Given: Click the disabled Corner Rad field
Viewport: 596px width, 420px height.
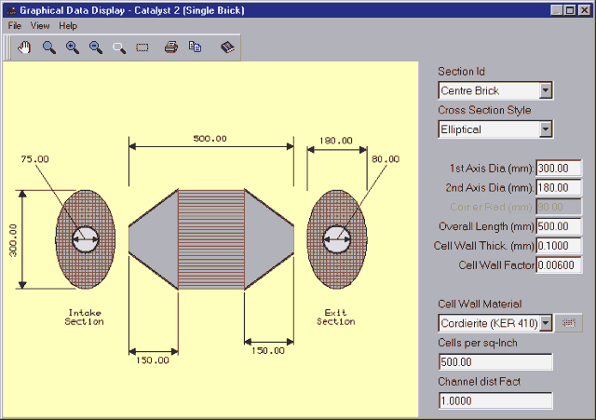Looking at the screenshot, I should 559,207.
